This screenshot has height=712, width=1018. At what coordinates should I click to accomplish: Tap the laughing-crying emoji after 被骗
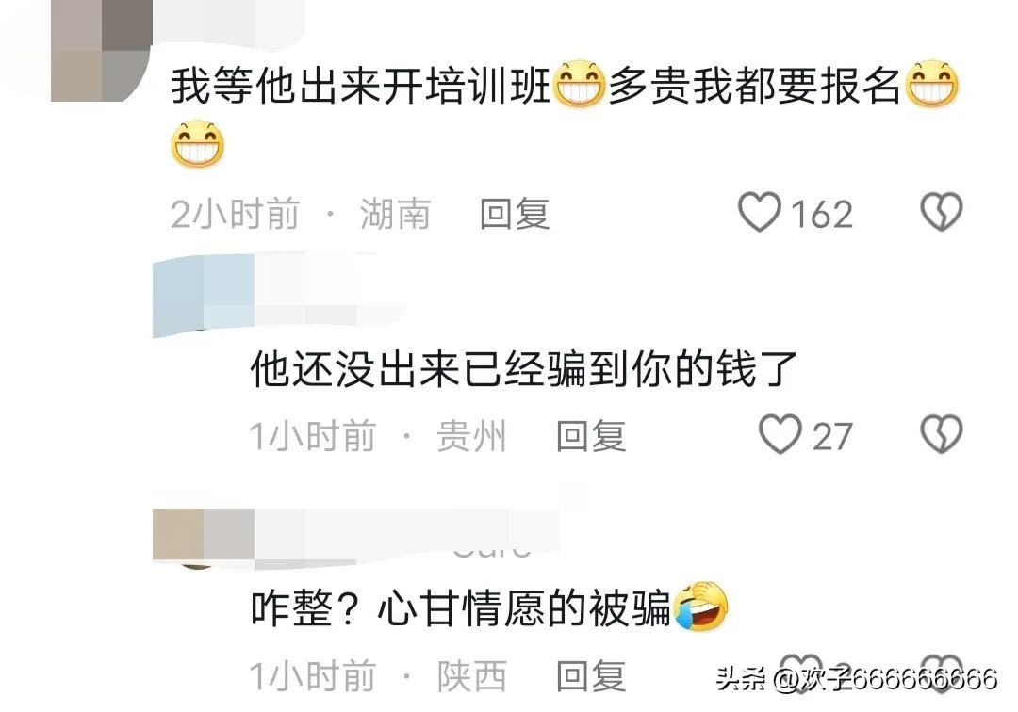[x=701, y=607]
